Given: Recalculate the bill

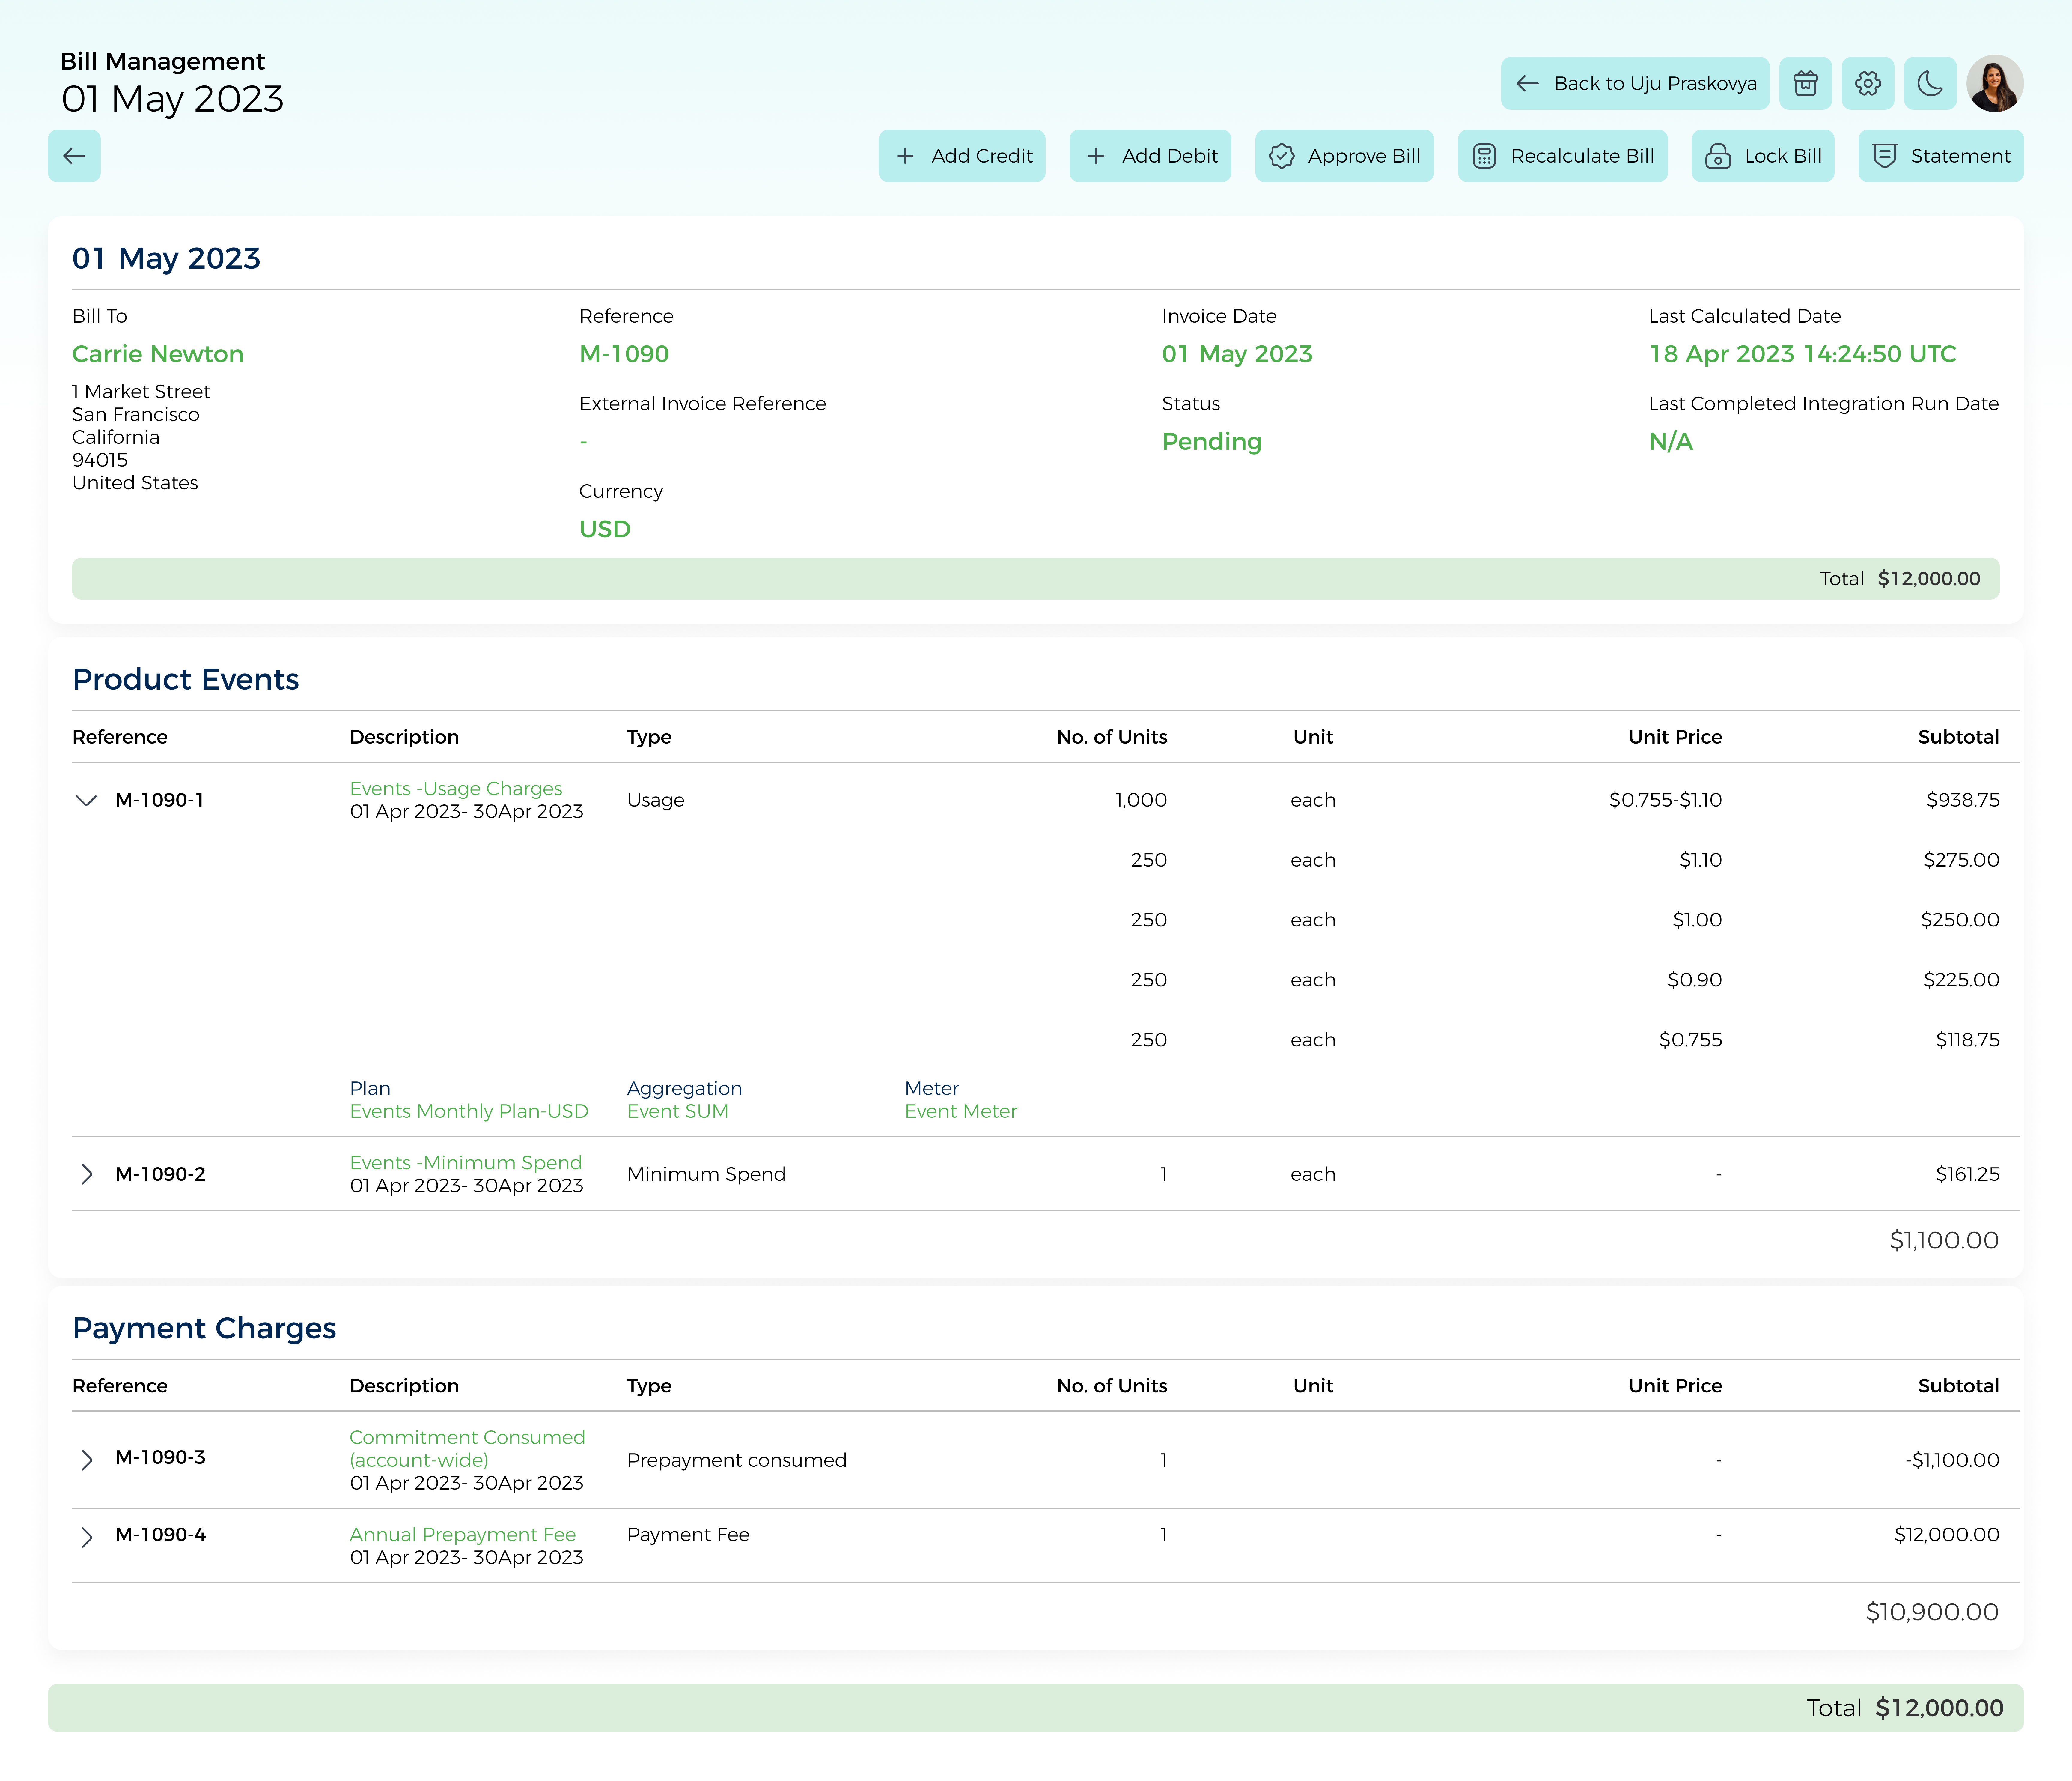Looking at the screenshot, I should click(1562, 156).
